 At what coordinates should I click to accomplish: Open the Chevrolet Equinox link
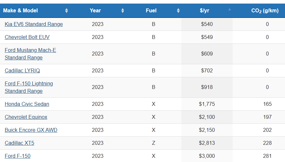(x=26, y=117)
